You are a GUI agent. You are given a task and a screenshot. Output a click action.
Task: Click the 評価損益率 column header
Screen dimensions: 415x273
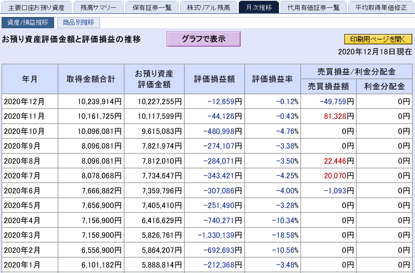(272, 79)
